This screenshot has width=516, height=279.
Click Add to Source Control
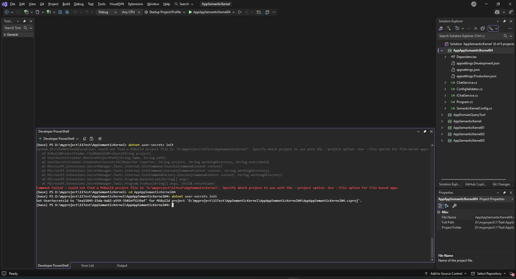[446, 274]
